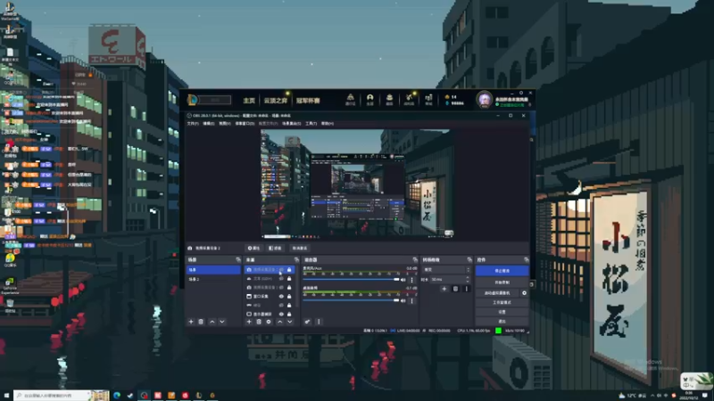Screen dimensions: 714x401
Task: Move scene up in Scenes panel
Action: (x=212, y=322)
